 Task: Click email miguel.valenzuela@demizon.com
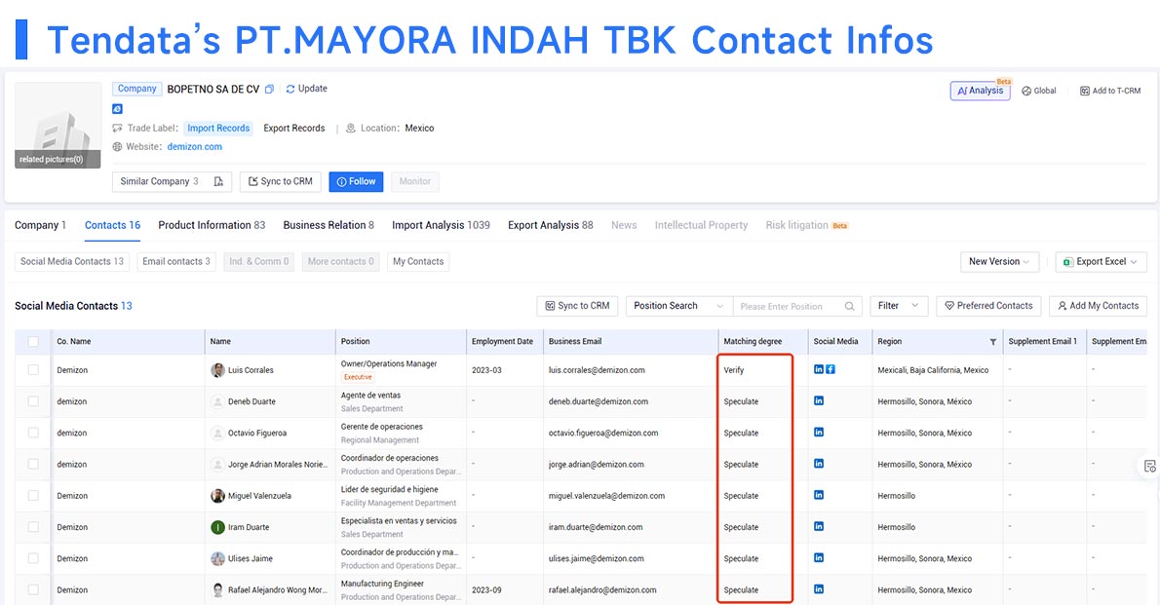click(x=606, y=496)
